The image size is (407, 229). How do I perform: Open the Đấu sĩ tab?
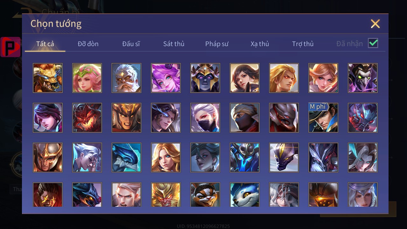click(131, 44)
